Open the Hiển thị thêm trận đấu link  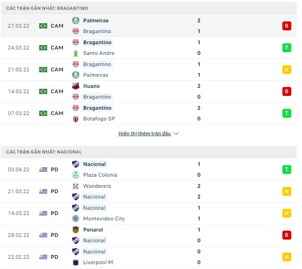tap(144, 133)
